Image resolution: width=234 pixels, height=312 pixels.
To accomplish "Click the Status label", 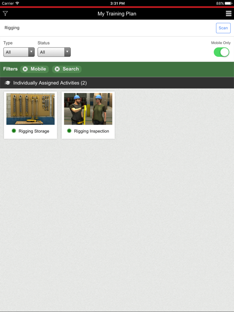I will (43, 43).
